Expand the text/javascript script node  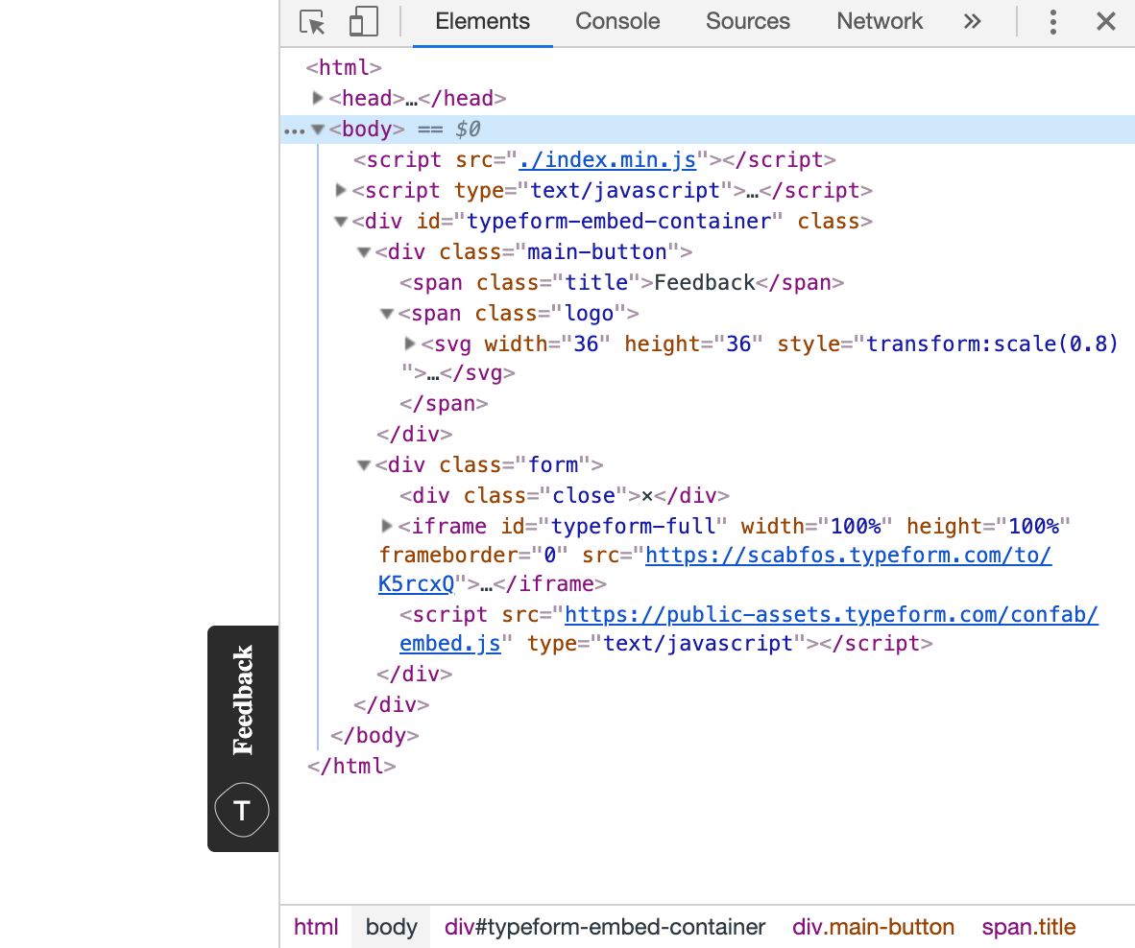coord(340,190)
